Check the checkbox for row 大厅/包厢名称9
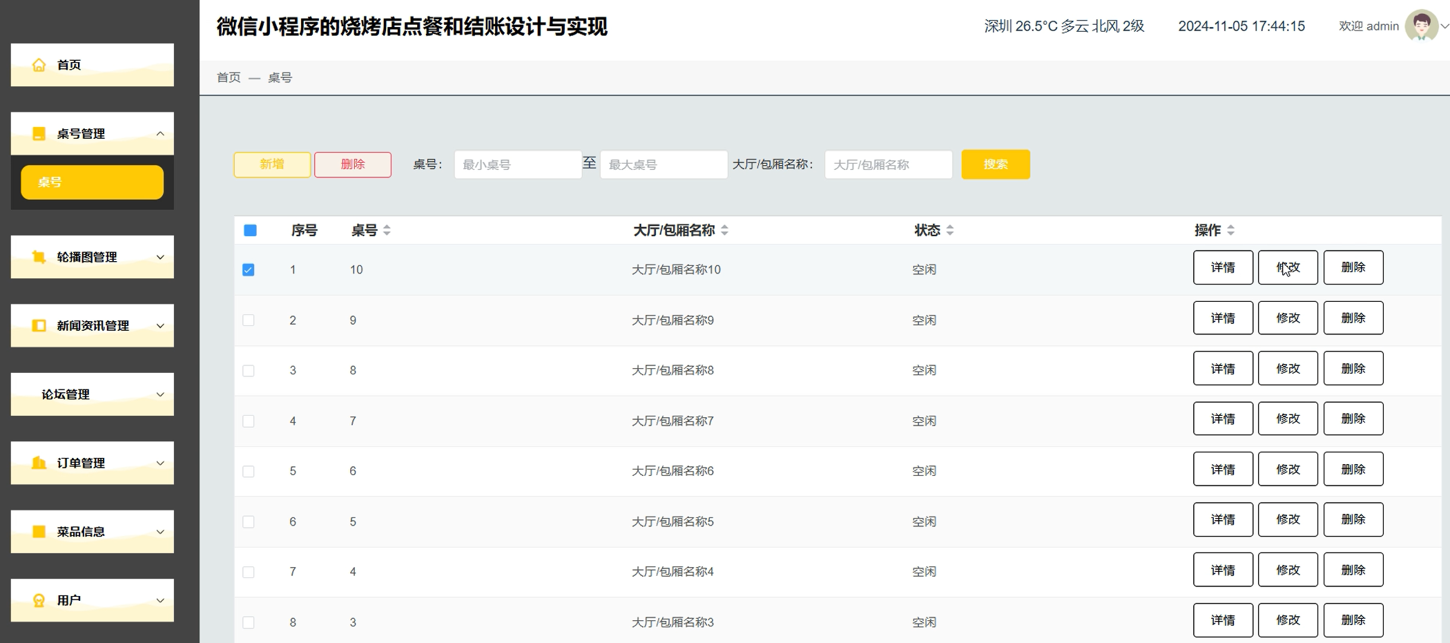Viewport: 1450px width, 643px height. 249,320
